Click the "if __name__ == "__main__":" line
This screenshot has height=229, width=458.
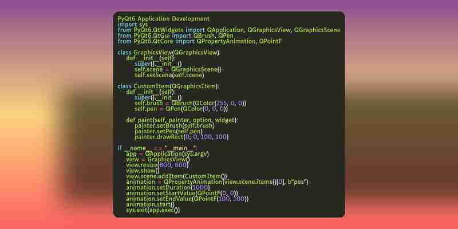158,148
